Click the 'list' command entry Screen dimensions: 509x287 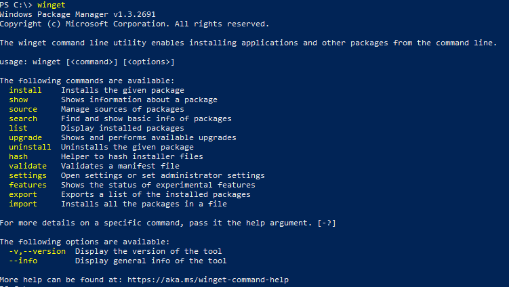[18, 128]
